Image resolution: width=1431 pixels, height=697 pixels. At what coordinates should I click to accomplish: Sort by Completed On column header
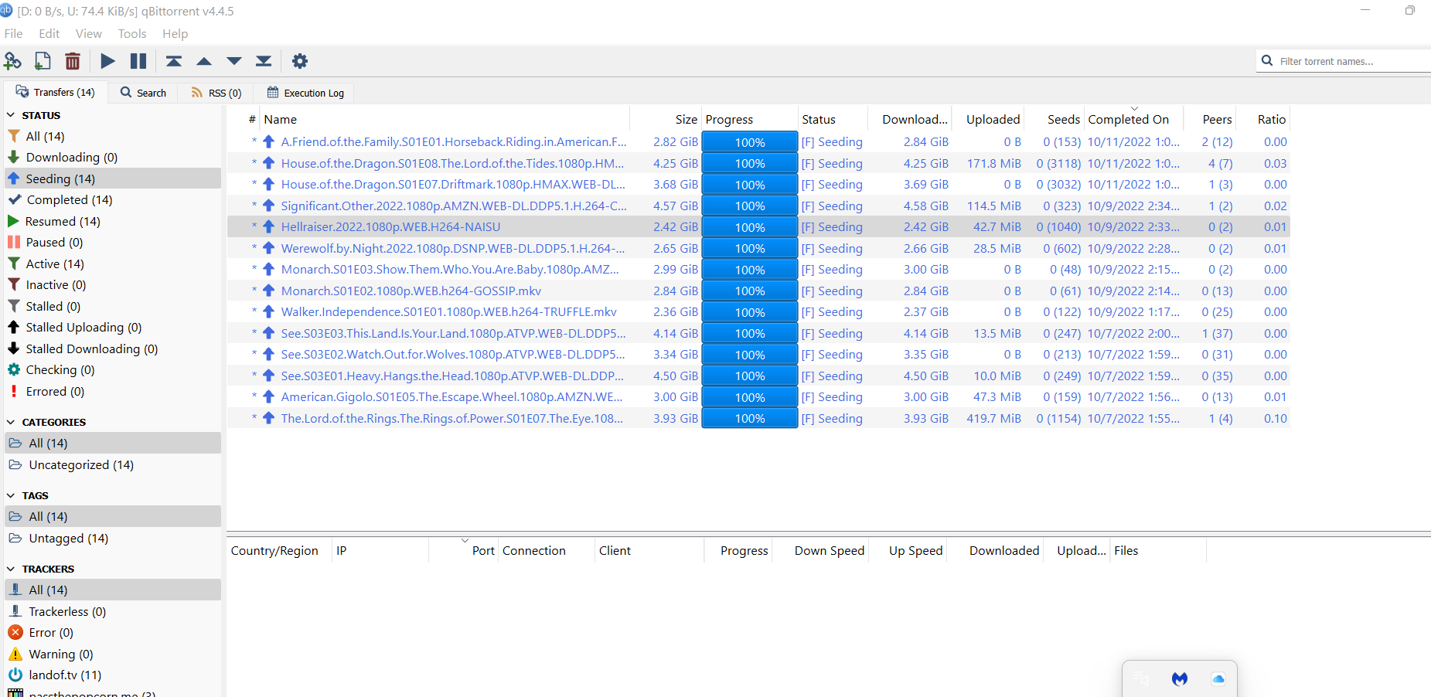pyautogui.click(x=1133, y=119)
